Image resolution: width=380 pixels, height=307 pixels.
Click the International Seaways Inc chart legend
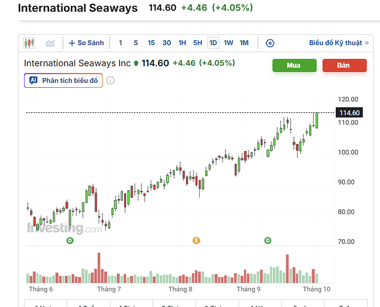pos(77,63)
